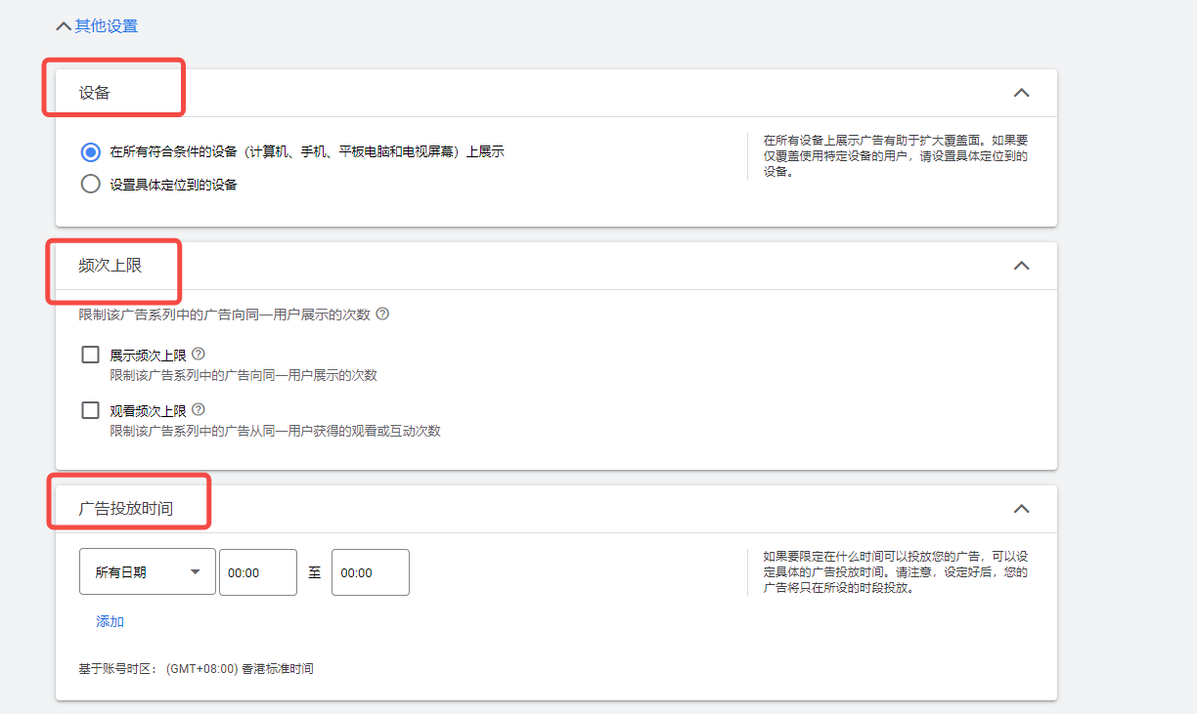Image resolution: width=1197 pixels, height=714 pixels.
Task: Click the chevron icon beside 其他设置
Action: coord(65,26)
